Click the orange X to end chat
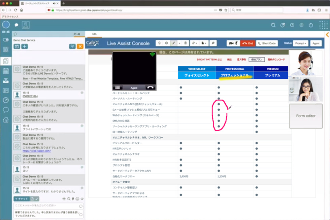This screenshot has width=330, height=220. coord(80,46)
